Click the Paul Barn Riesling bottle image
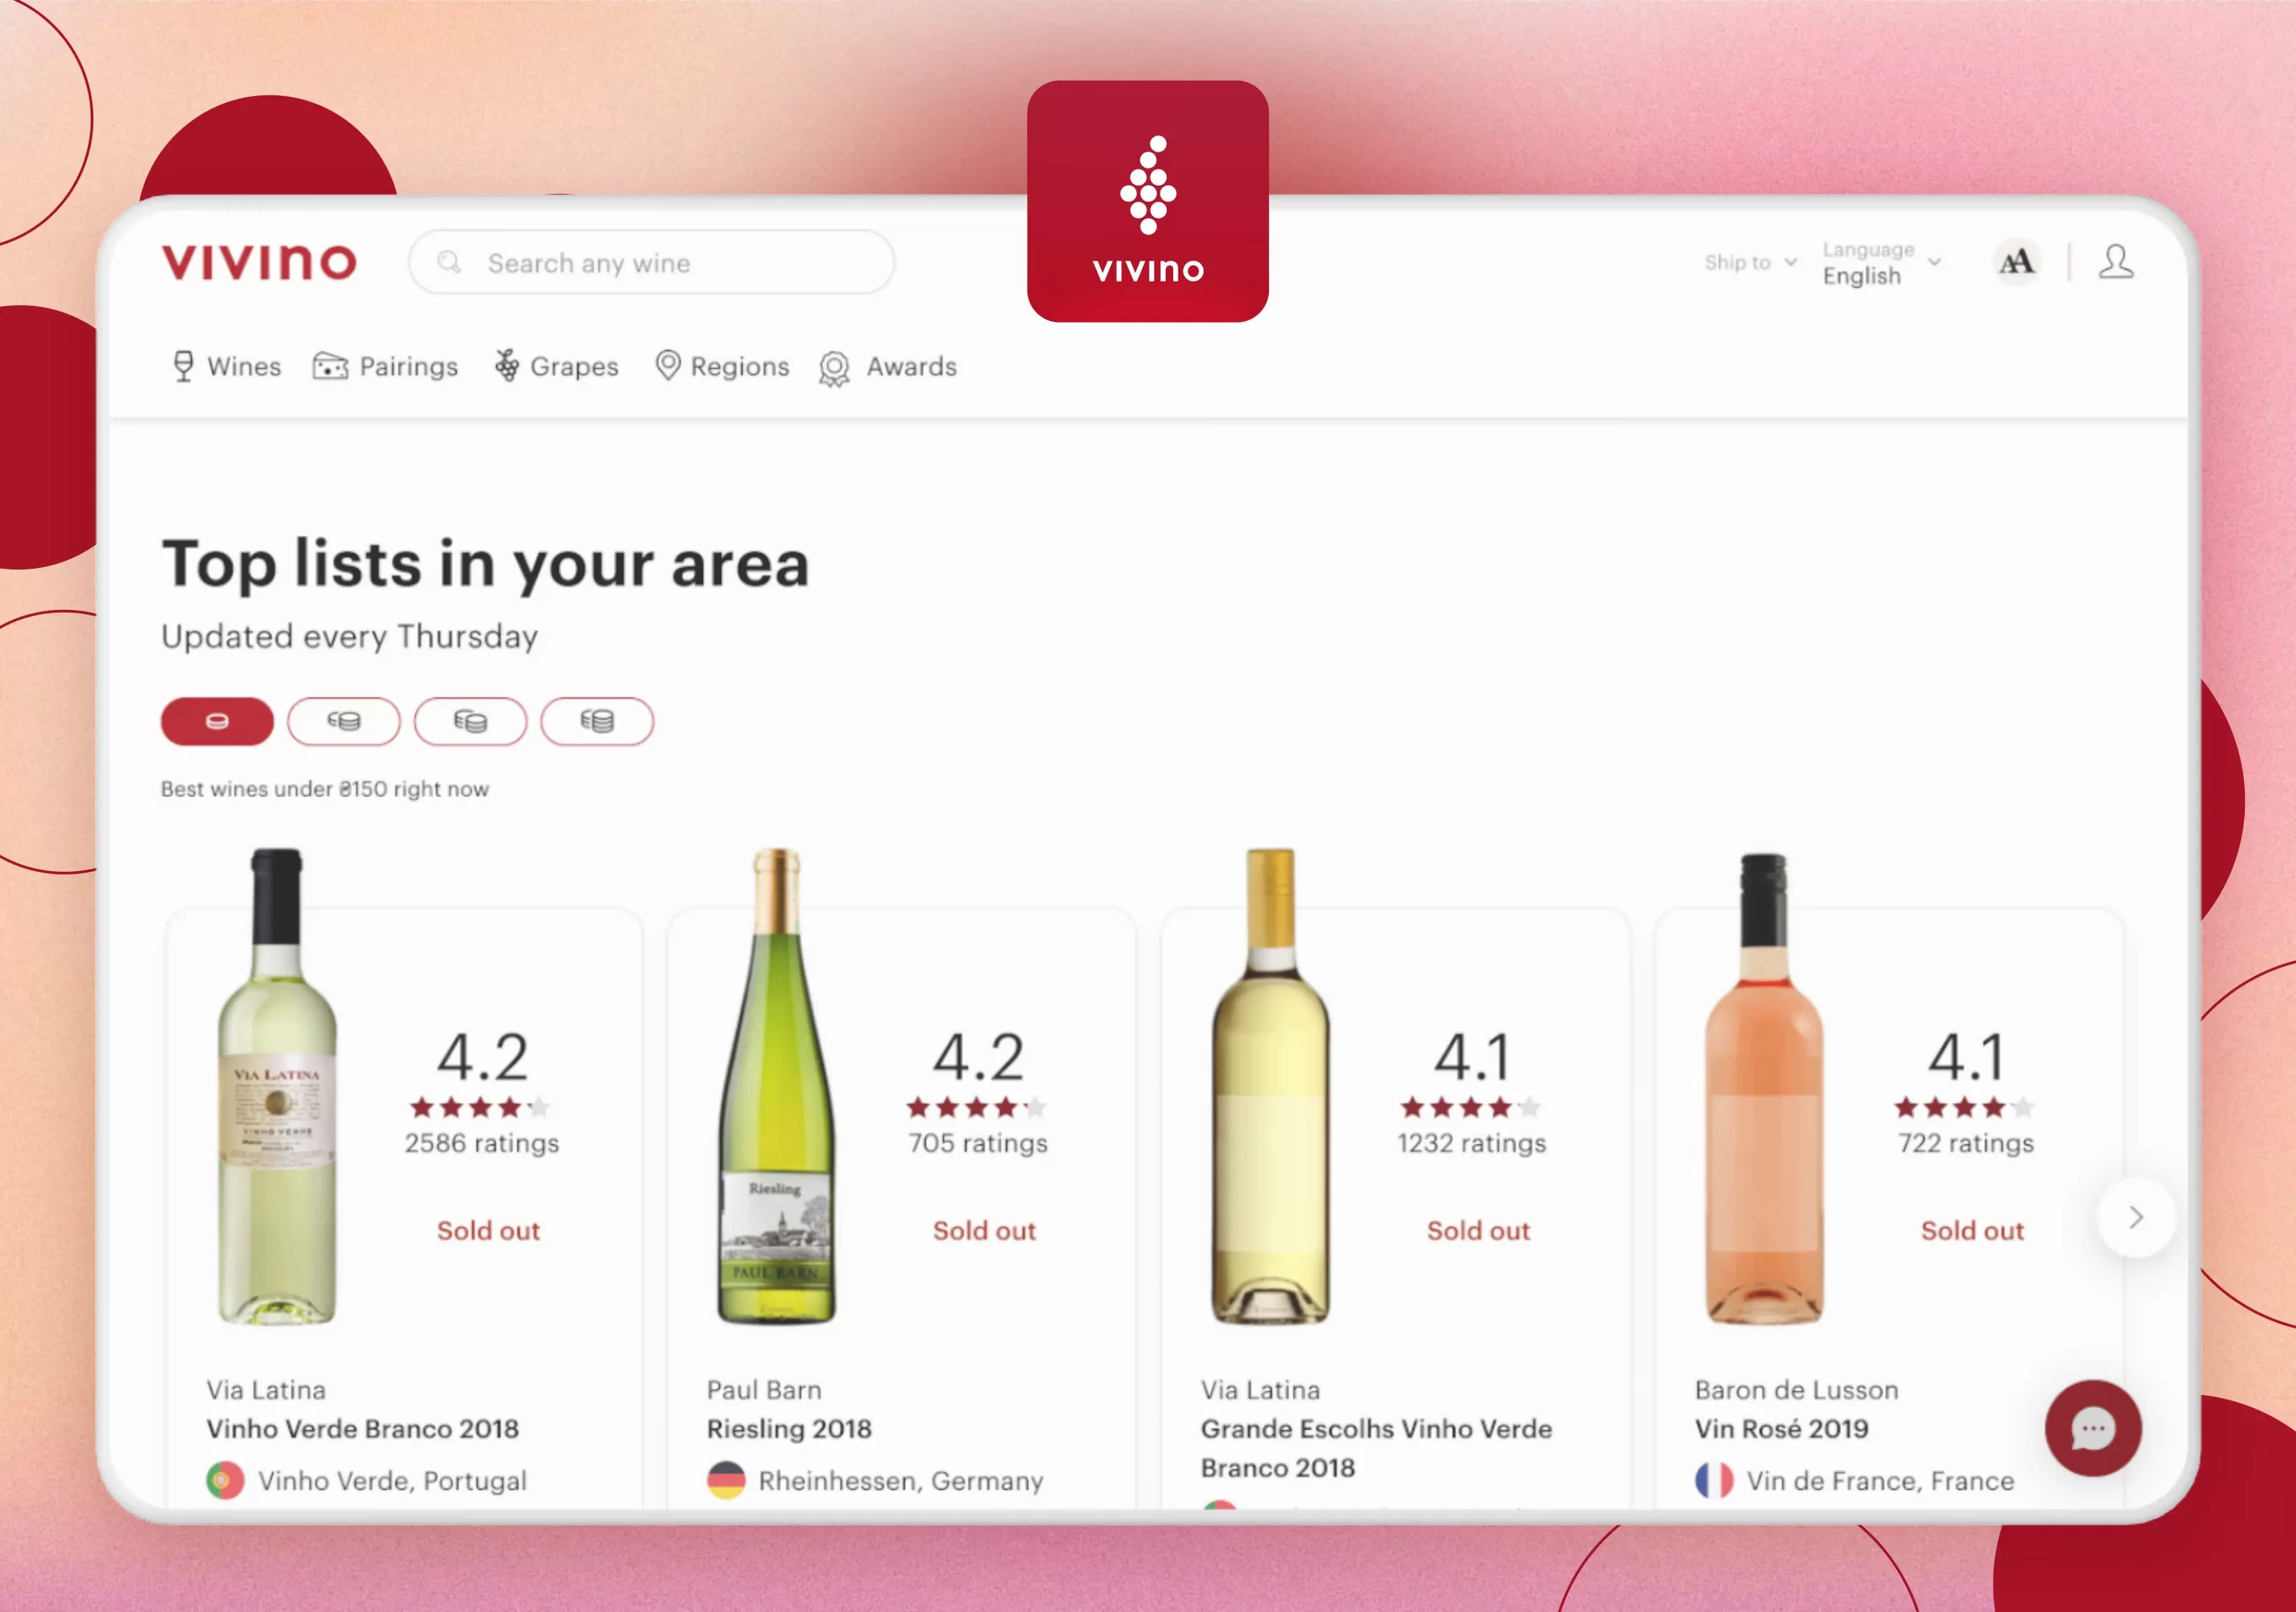Viewport: 2296px width, 1612px height. pyautogui.click(x=776, y=1087)
